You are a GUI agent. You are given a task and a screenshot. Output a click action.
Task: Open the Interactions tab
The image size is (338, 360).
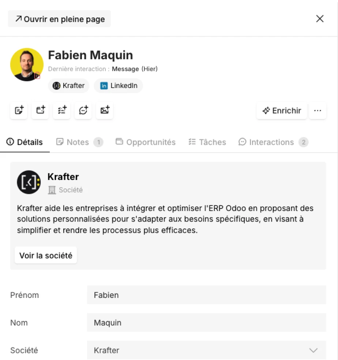pyautogui.click(x=271, y=142)
